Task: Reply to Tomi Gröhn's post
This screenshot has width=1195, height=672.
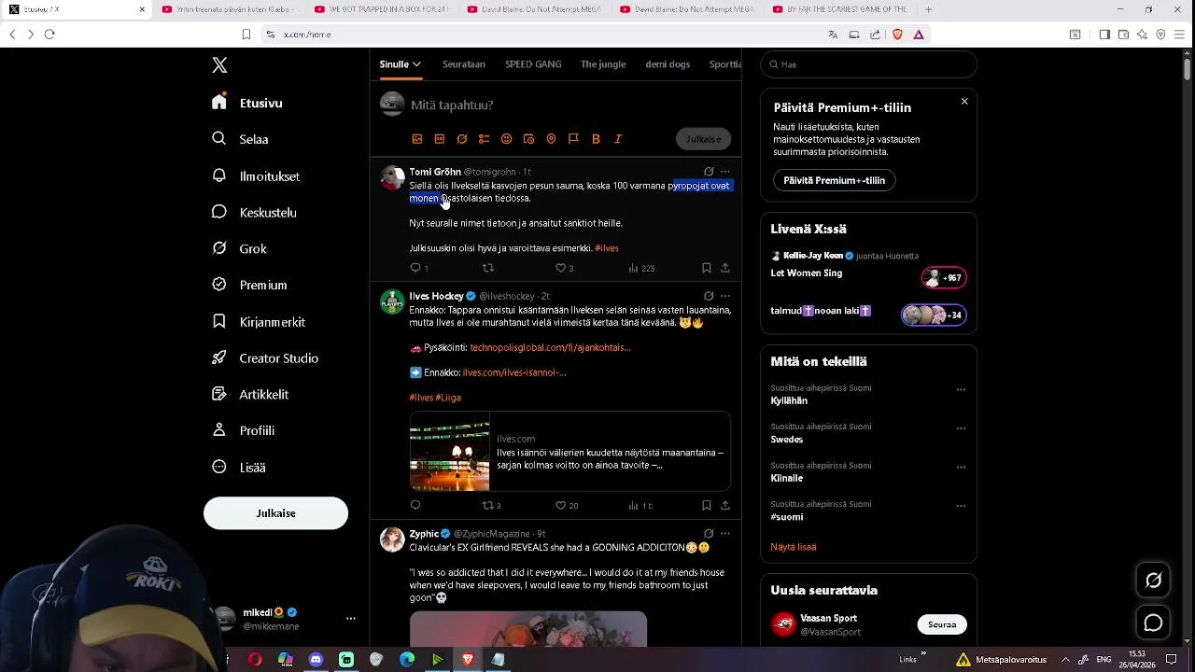Action: [x=415, y=268]
